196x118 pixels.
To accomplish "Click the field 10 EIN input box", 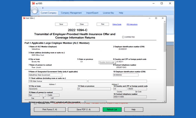I will (x=126, y=75).
